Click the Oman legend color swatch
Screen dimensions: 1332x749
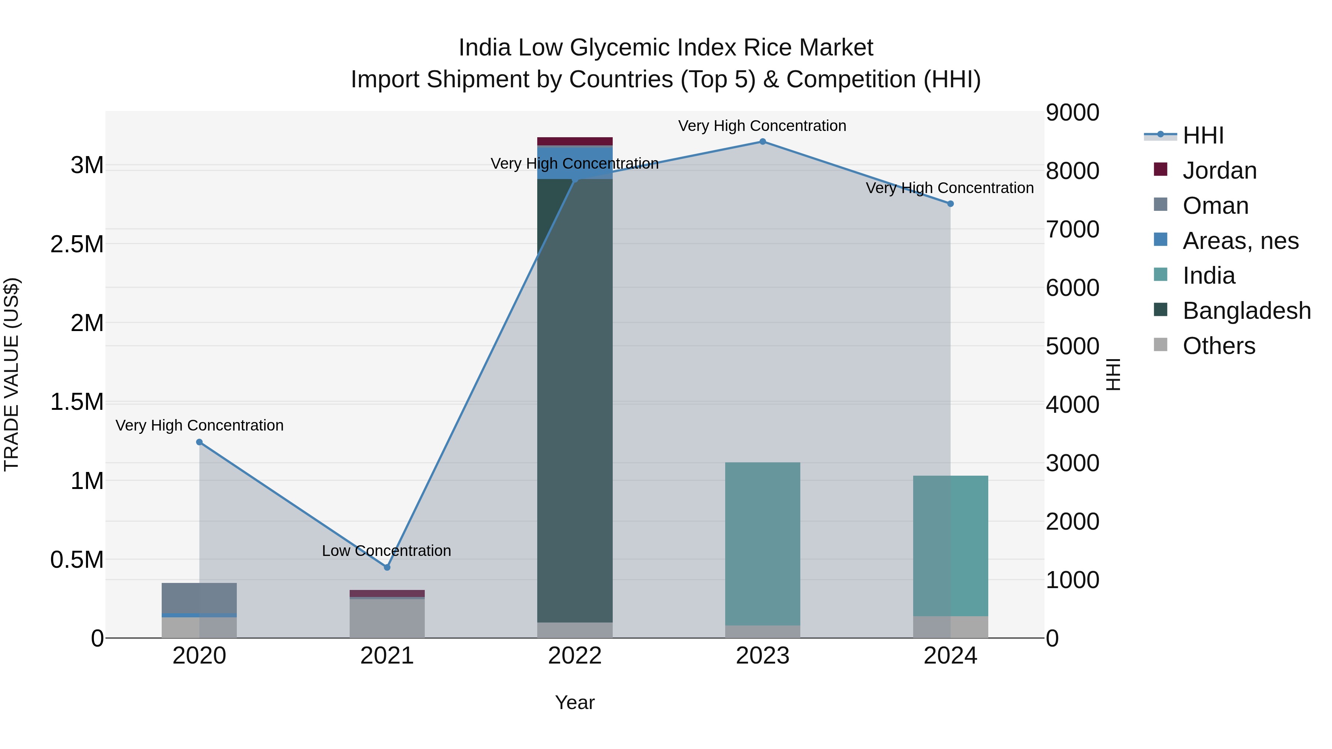click(x=1160, y=205)
